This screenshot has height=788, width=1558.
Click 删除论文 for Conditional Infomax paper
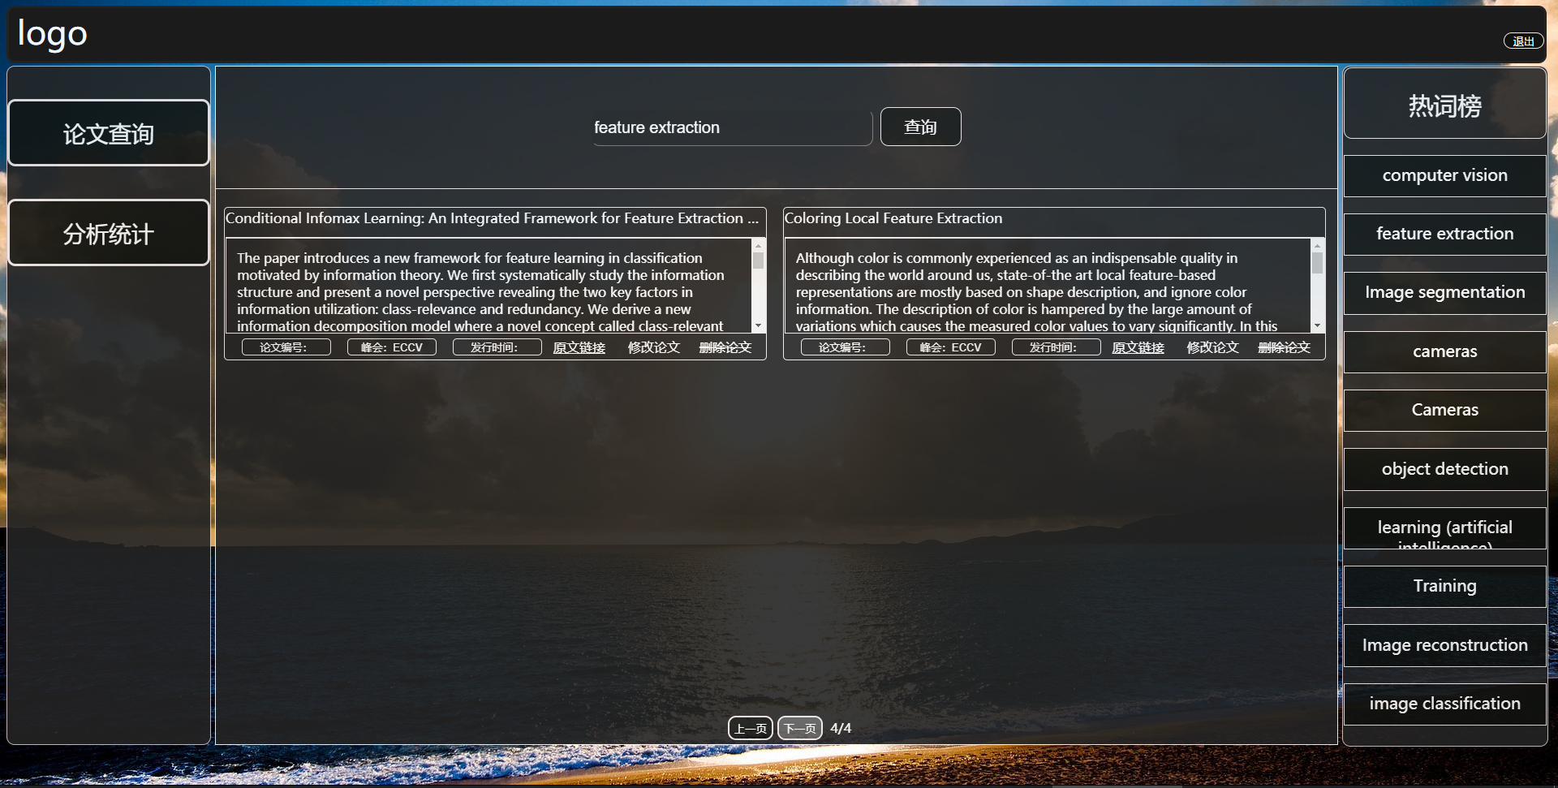click(725, 347)
